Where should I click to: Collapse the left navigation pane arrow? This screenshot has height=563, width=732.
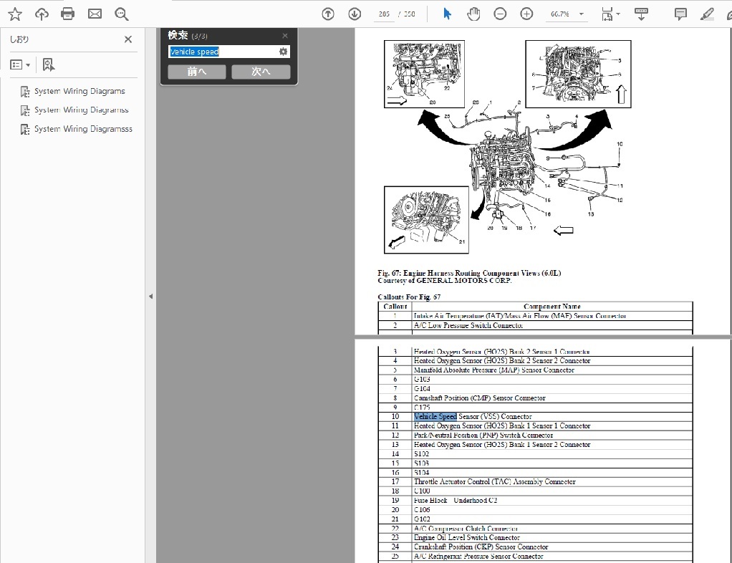(x=150, y=296)
